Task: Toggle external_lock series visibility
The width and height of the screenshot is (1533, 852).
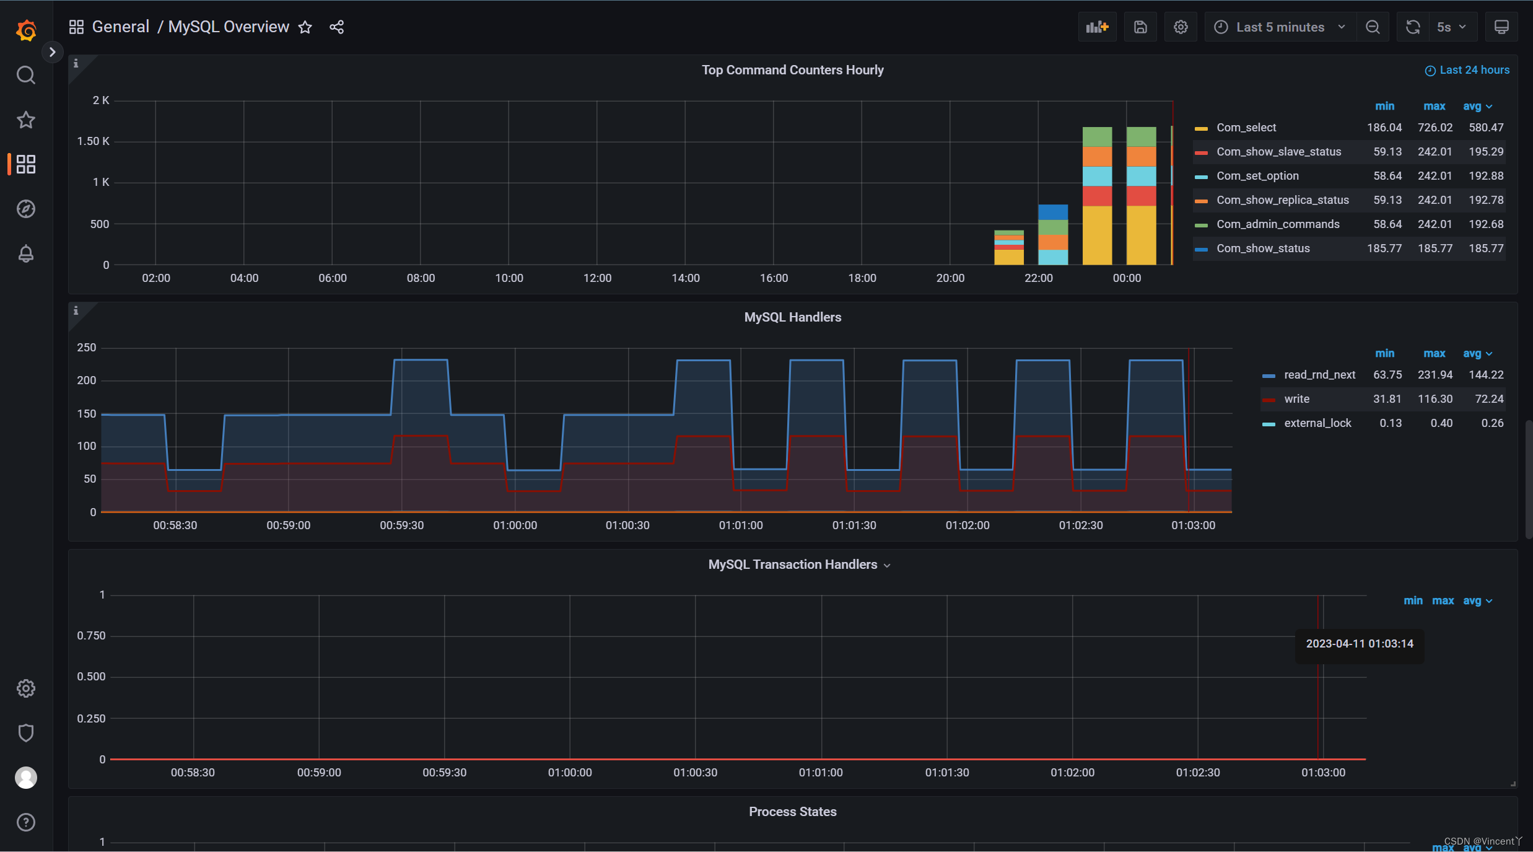Action: 1317,423
